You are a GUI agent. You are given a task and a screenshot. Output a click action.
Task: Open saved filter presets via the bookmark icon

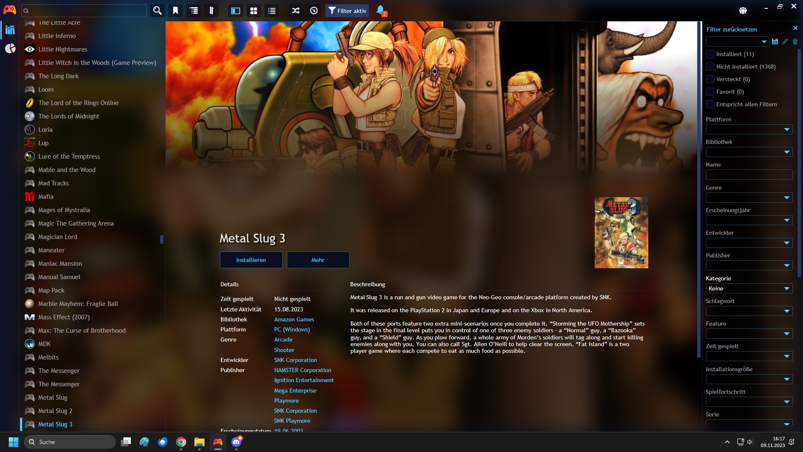[175, 10]
